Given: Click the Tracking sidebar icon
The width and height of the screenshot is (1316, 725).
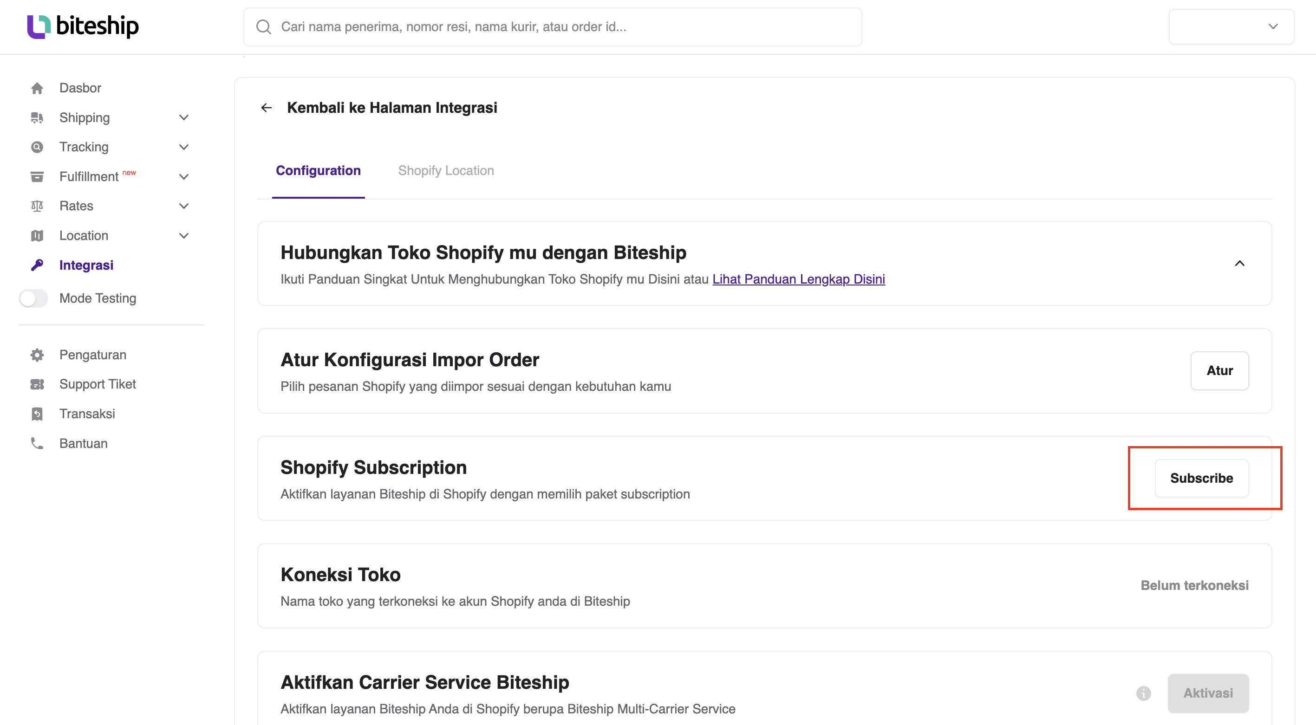Looking at the screenshot, I should [x=37, y=147].
